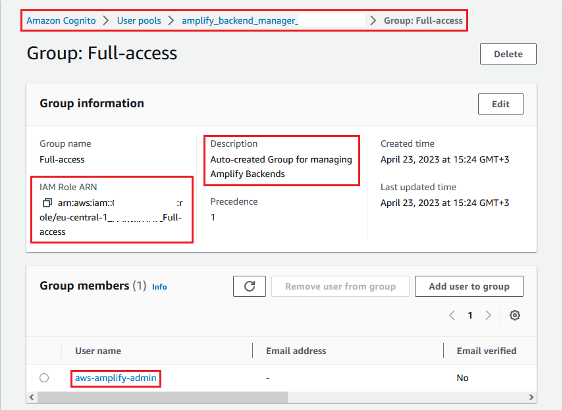Refresh the group members list
563x410 pixels.
tap(250, 286)
